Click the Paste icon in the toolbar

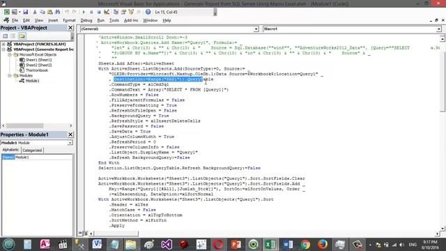click(x=49, y=12)
